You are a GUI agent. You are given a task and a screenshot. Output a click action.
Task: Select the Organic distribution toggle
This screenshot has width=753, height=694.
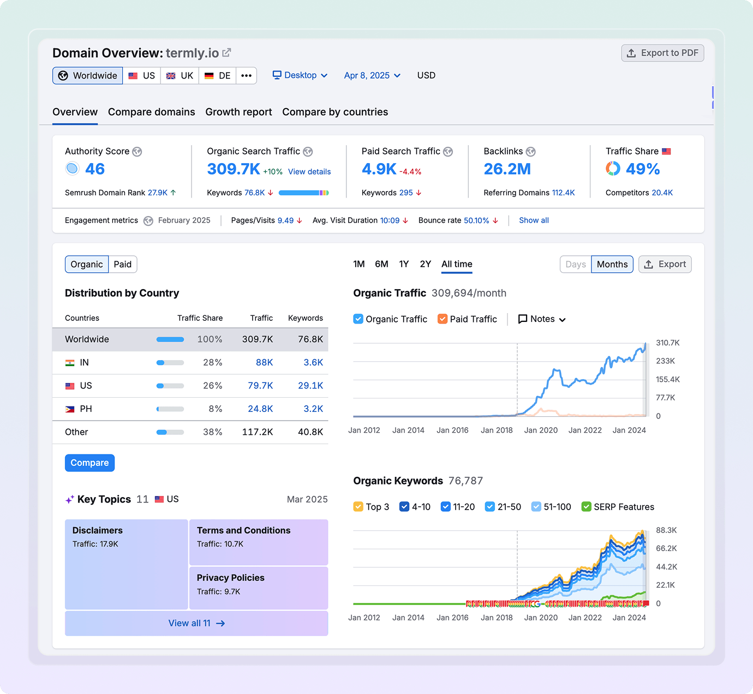87,265
